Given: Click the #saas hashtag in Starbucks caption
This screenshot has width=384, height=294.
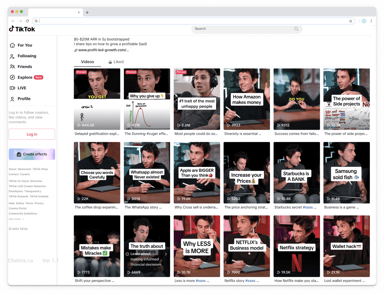Looking at the screenshot, I should point(308,207).
